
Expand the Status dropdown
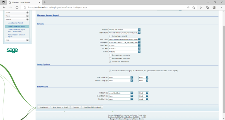pos(139,52)
